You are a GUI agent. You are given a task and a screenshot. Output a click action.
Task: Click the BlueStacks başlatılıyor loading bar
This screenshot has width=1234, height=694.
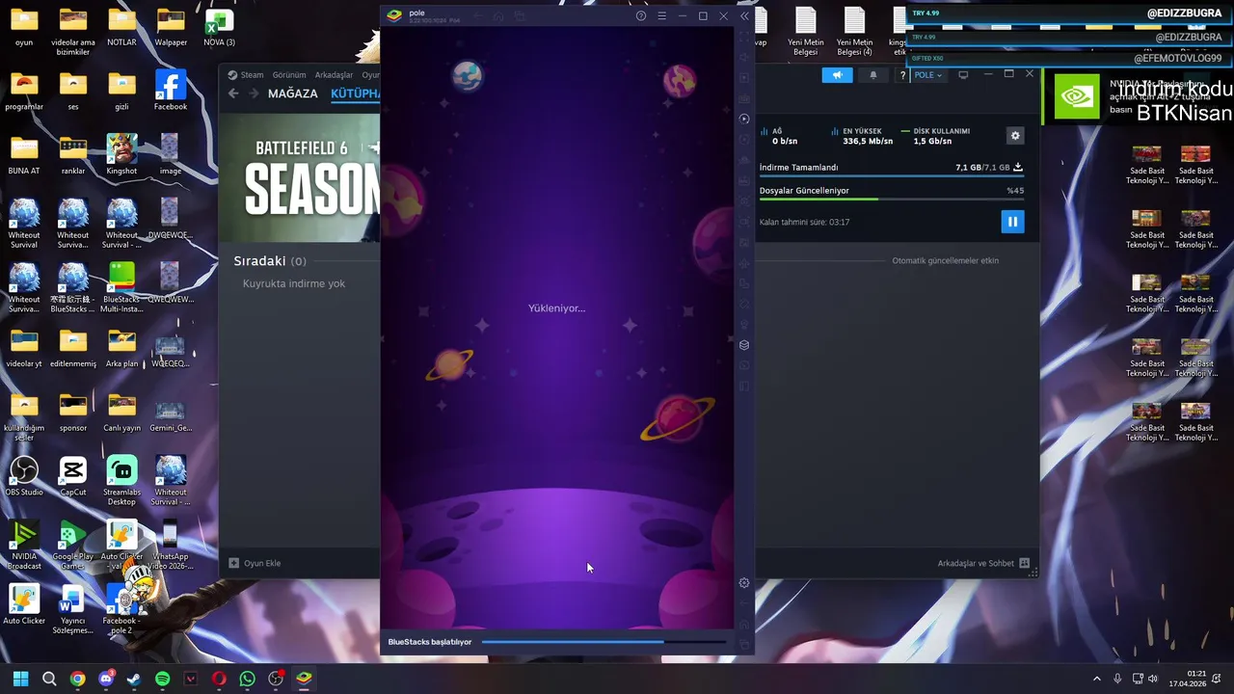[x=603, y=642]
